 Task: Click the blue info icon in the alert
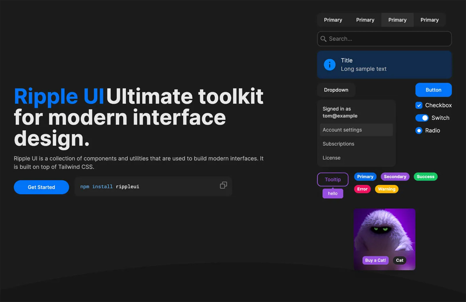point(330,65)
